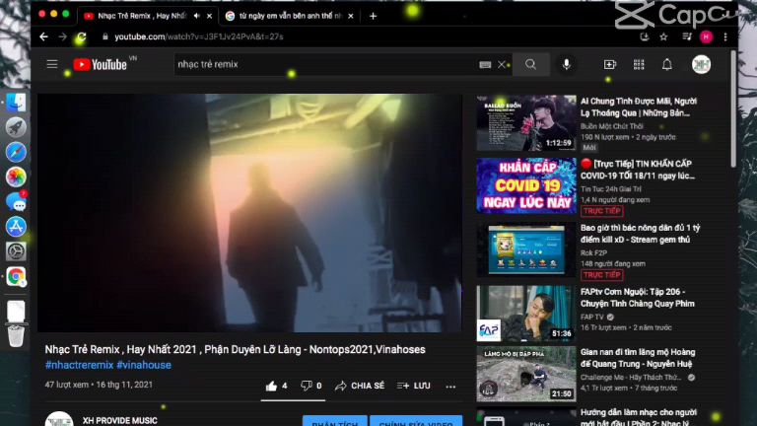Open the Buồn Một Chút Thôi channel

612,126
